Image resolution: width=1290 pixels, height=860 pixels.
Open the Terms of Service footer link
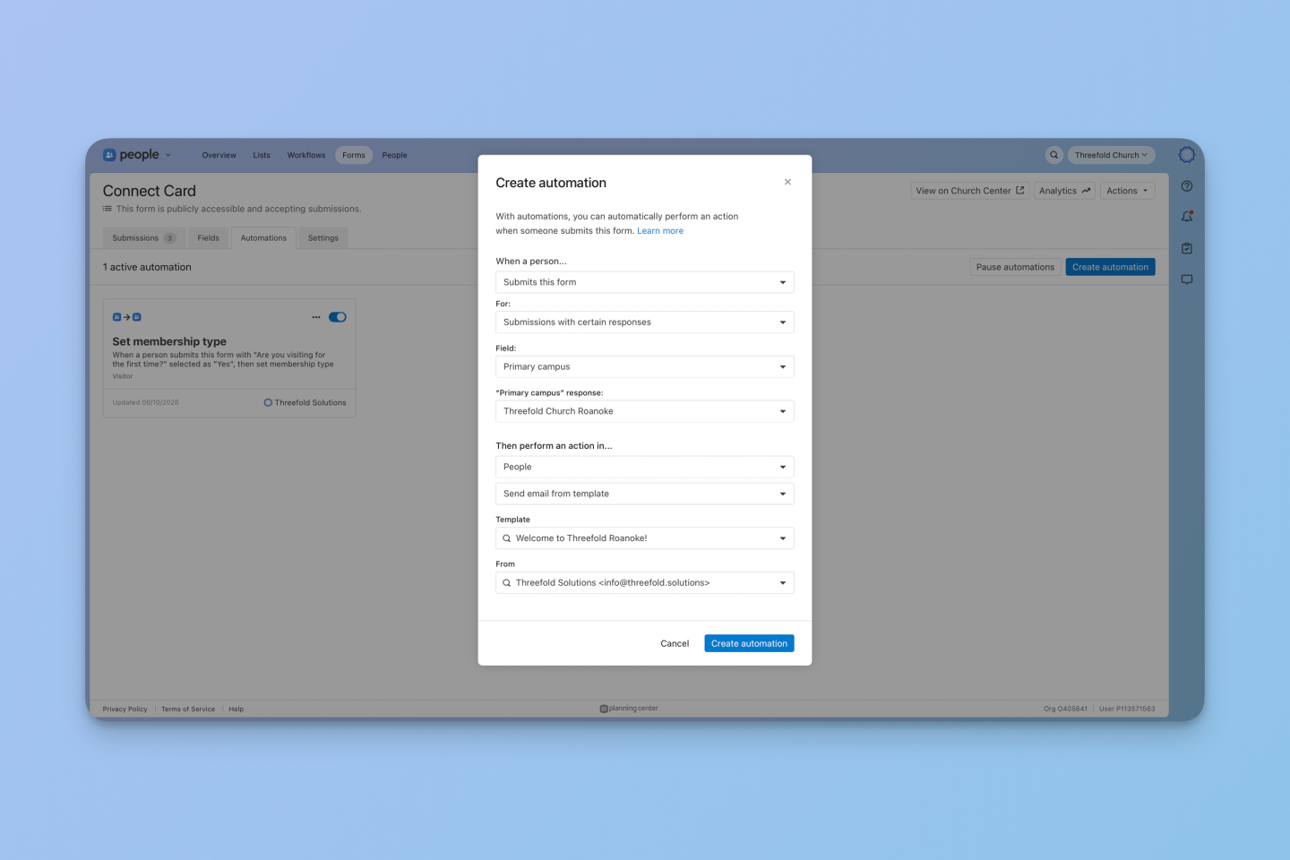point(188,709)
